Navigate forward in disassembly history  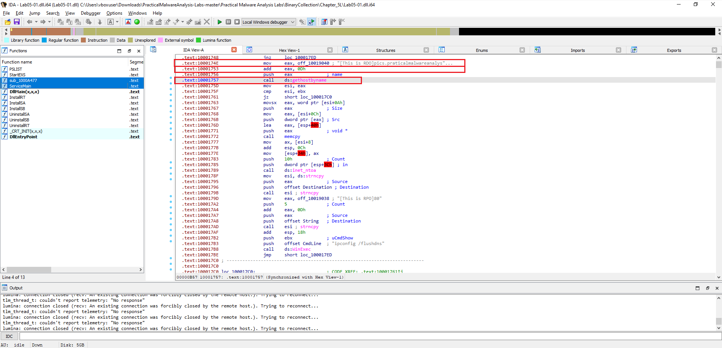(x=43, y=22)
